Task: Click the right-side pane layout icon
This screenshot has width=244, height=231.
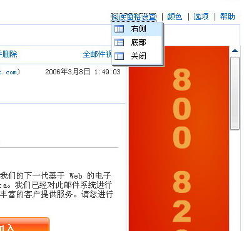Action: click(119, 29)
